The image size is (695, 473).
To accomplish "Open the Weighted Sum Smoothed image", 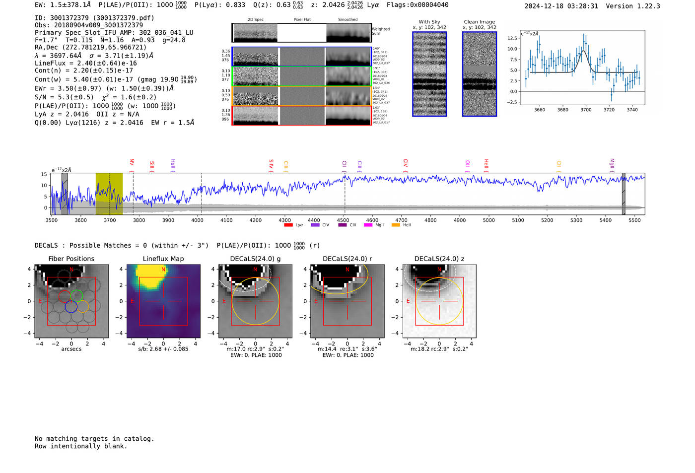I will pos(348,33).
